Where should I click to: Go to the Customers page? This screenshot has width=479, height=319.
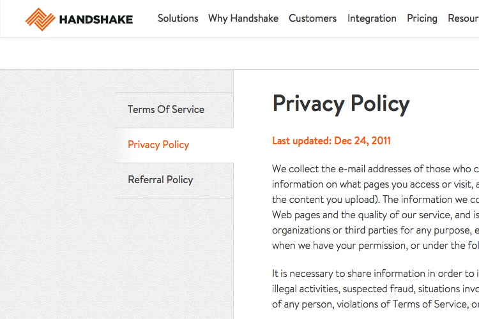tap(312, 19)
